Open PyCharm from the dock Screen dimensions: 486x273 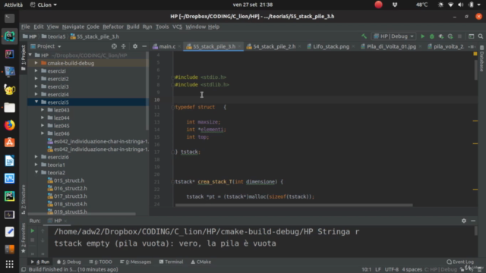click(9, 196)
